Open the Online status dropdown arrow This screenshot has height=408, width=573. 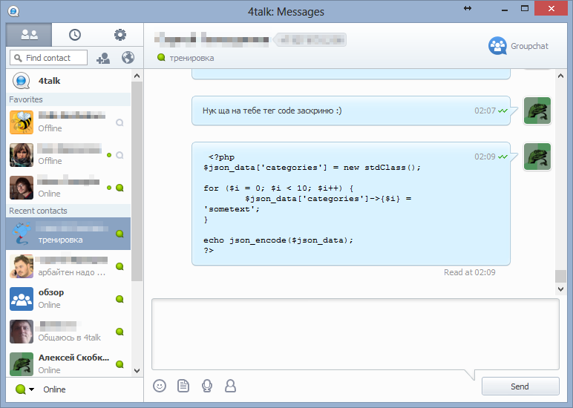pos(32,389)
